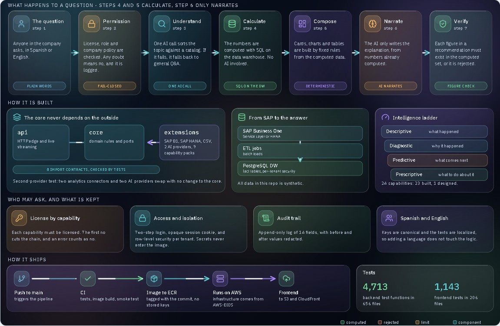
Task: Click '24 capabilities: 23 built, 1 designed.'
Action: 419,183
